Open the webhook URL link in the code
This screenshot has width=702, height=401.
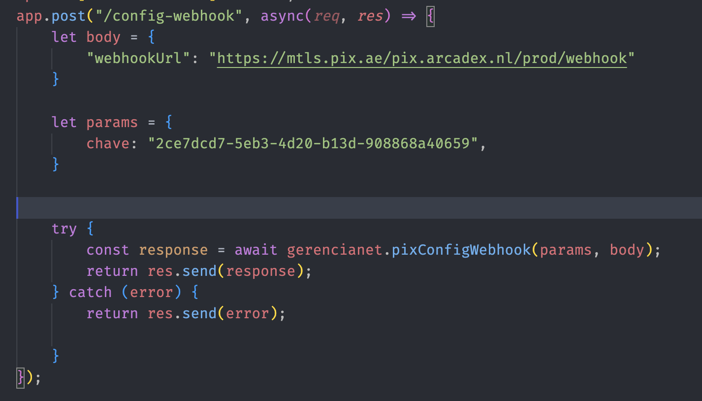tap(422, 59)
